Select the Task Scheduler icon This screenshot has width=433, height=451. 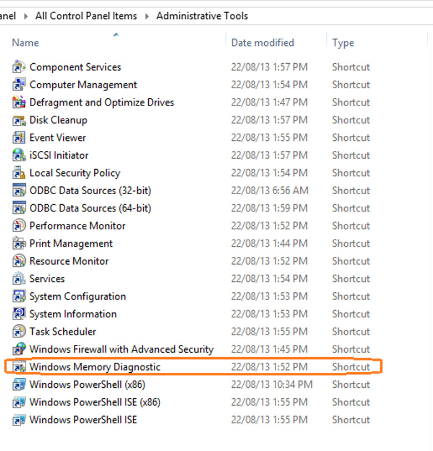(19, 332)
